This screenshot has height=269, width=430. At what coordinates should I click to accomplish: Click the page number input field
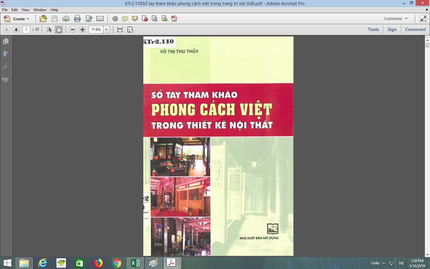point(26,30)
